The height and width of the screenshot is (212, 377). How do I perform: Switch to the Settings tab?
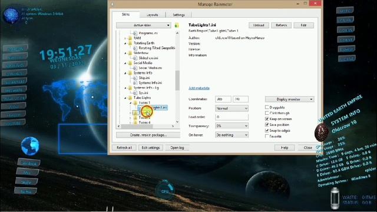click(178, 15)
